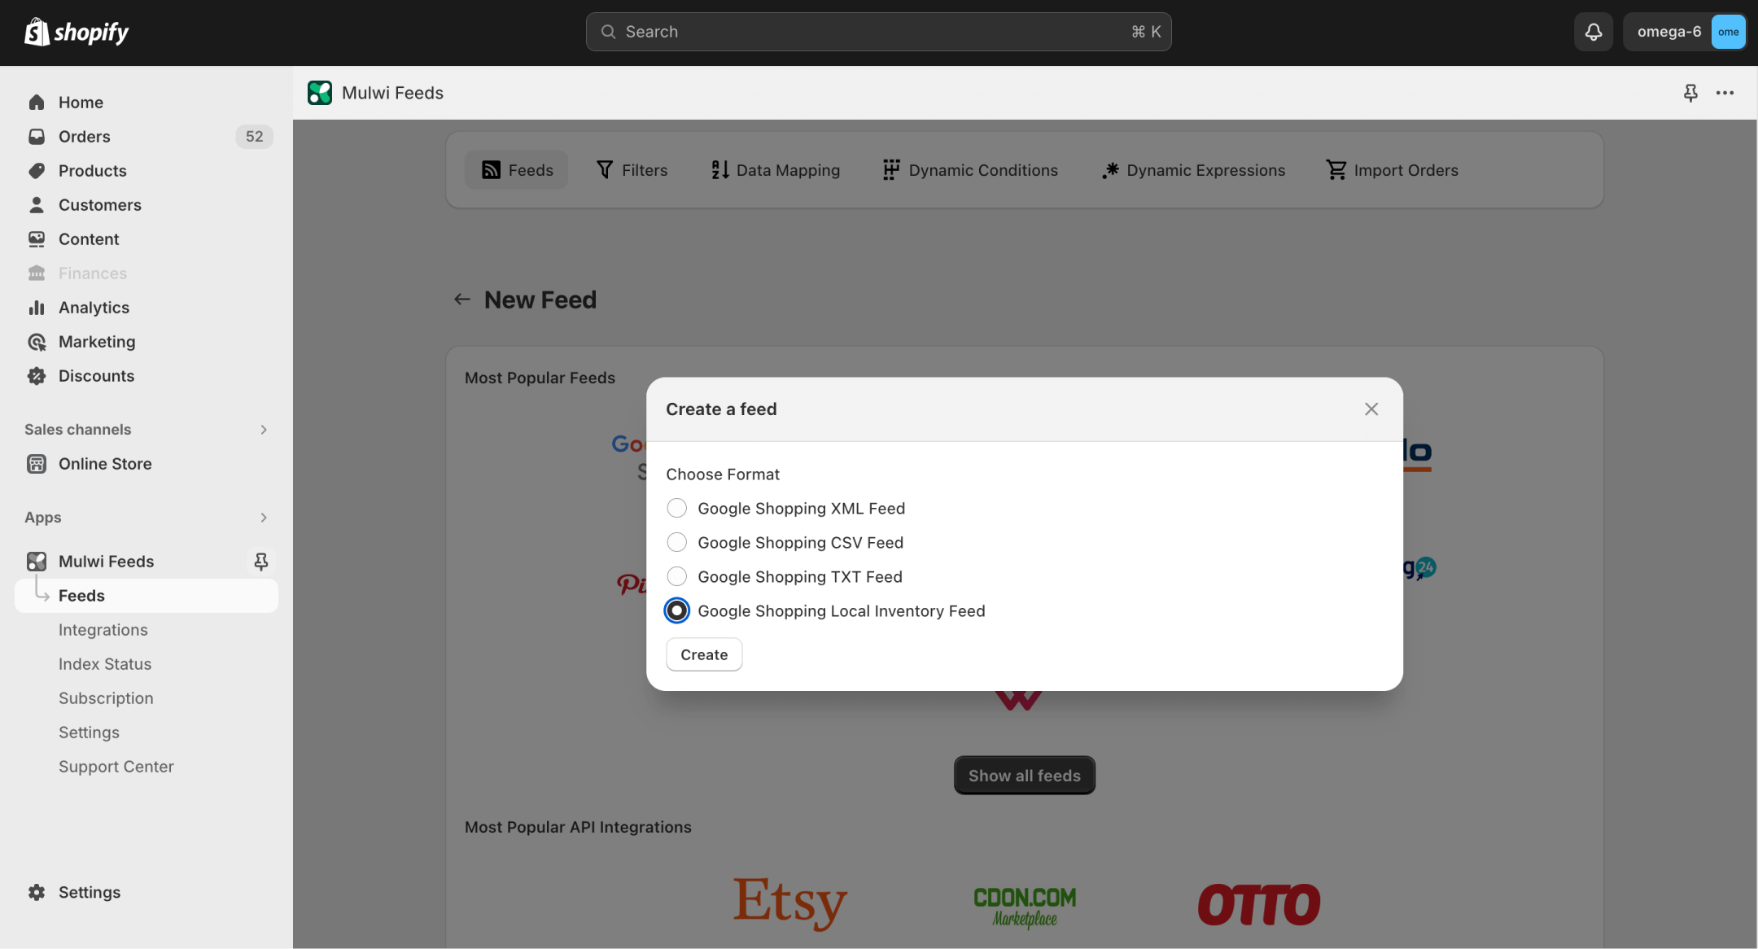Open Integrations in the sidebar
Screen dimensions: 1758x949
[103, 630]
